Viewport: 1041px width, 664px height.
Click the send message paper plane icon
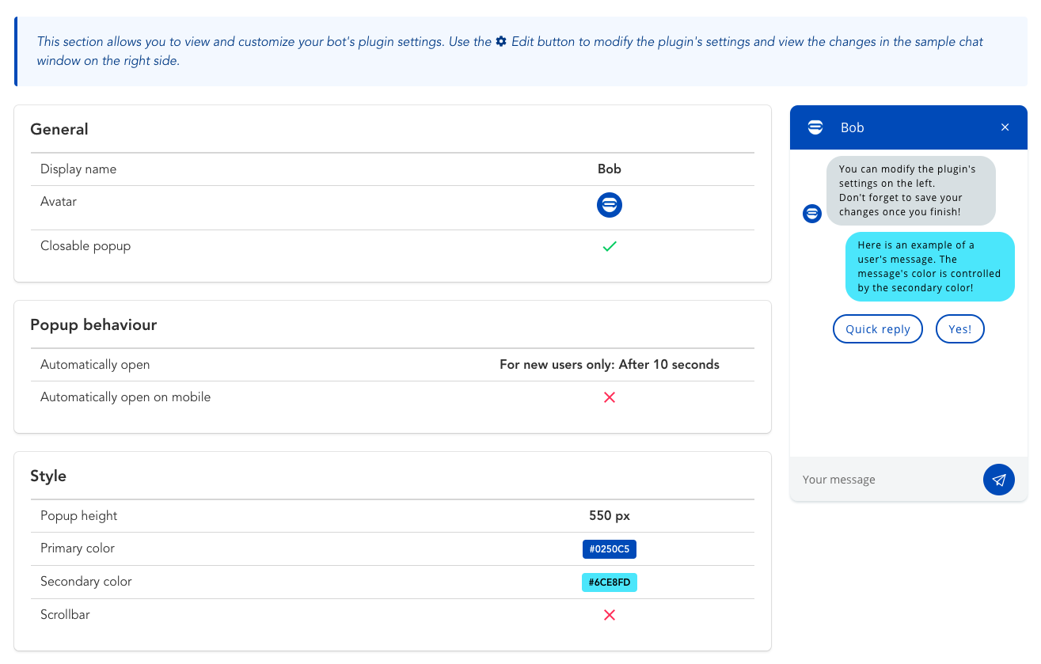(998, 480)
